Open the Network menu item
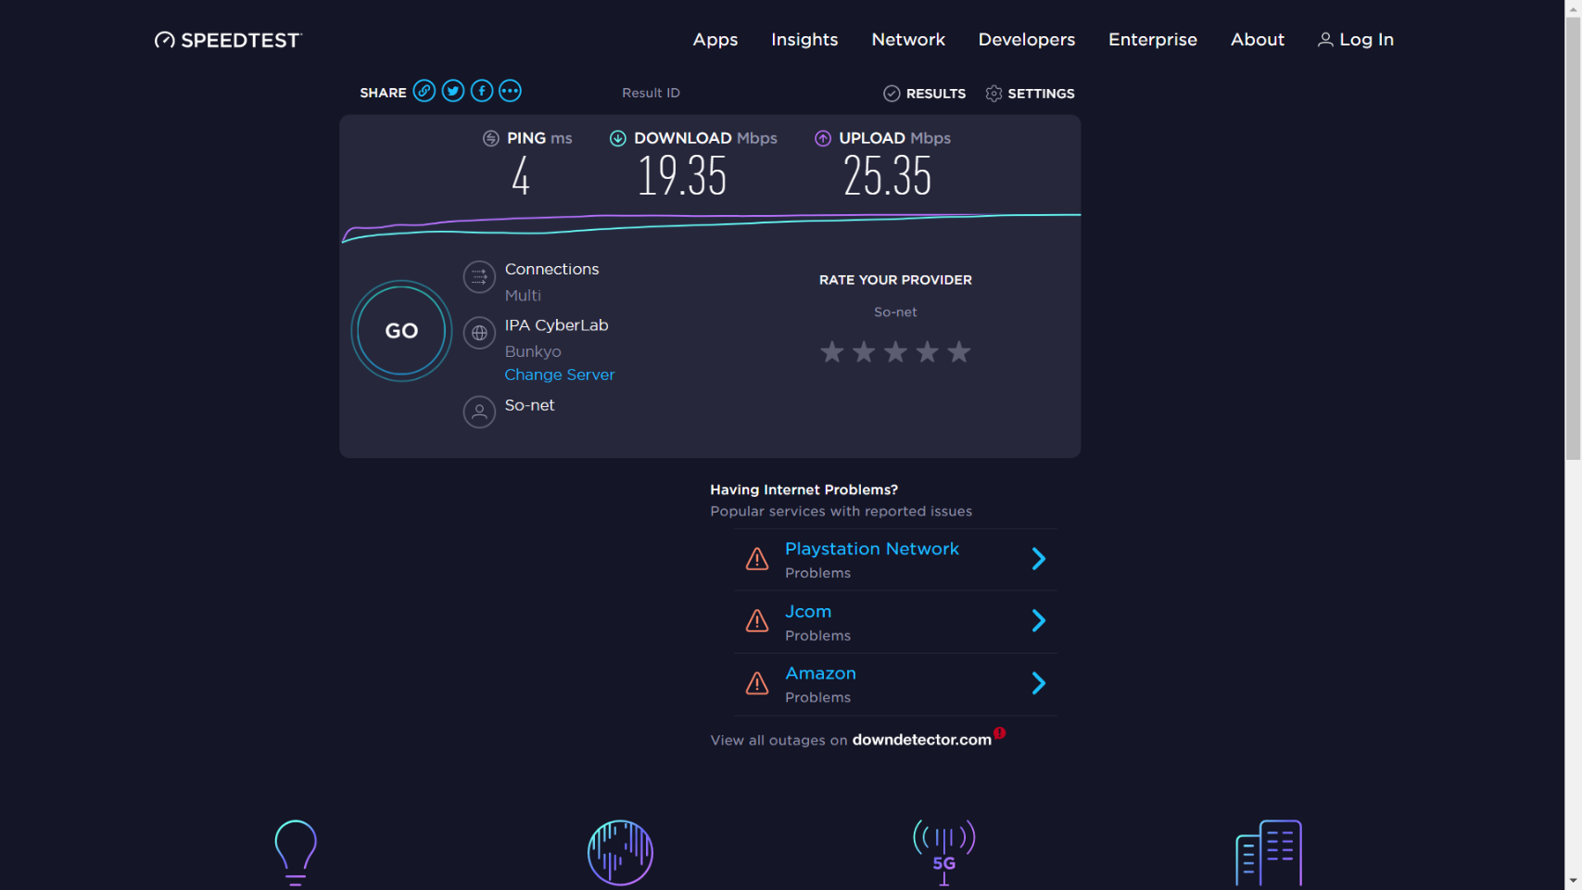The width and height of the screenshot is (1582, 890). (907, 40)
